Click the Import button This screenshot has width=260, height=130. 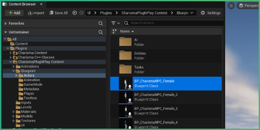[x=36, y=13]
